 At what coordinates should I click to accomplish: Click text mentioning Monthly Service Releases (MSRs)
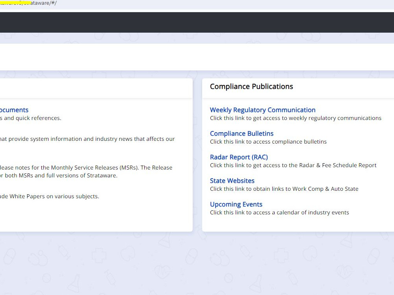86,168
